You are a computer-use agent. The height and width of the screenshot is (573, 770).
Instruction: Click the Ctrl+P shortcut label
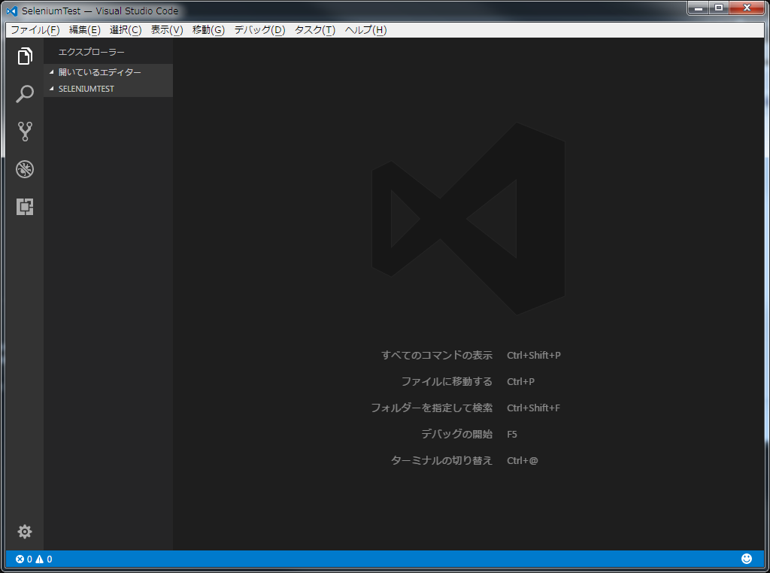click(x=520, y=381)
